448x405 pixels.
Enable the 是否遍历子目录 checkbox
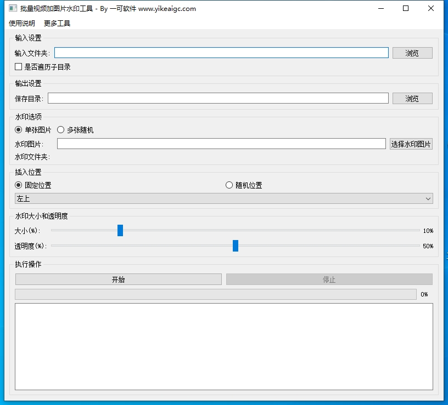[19, 67]
